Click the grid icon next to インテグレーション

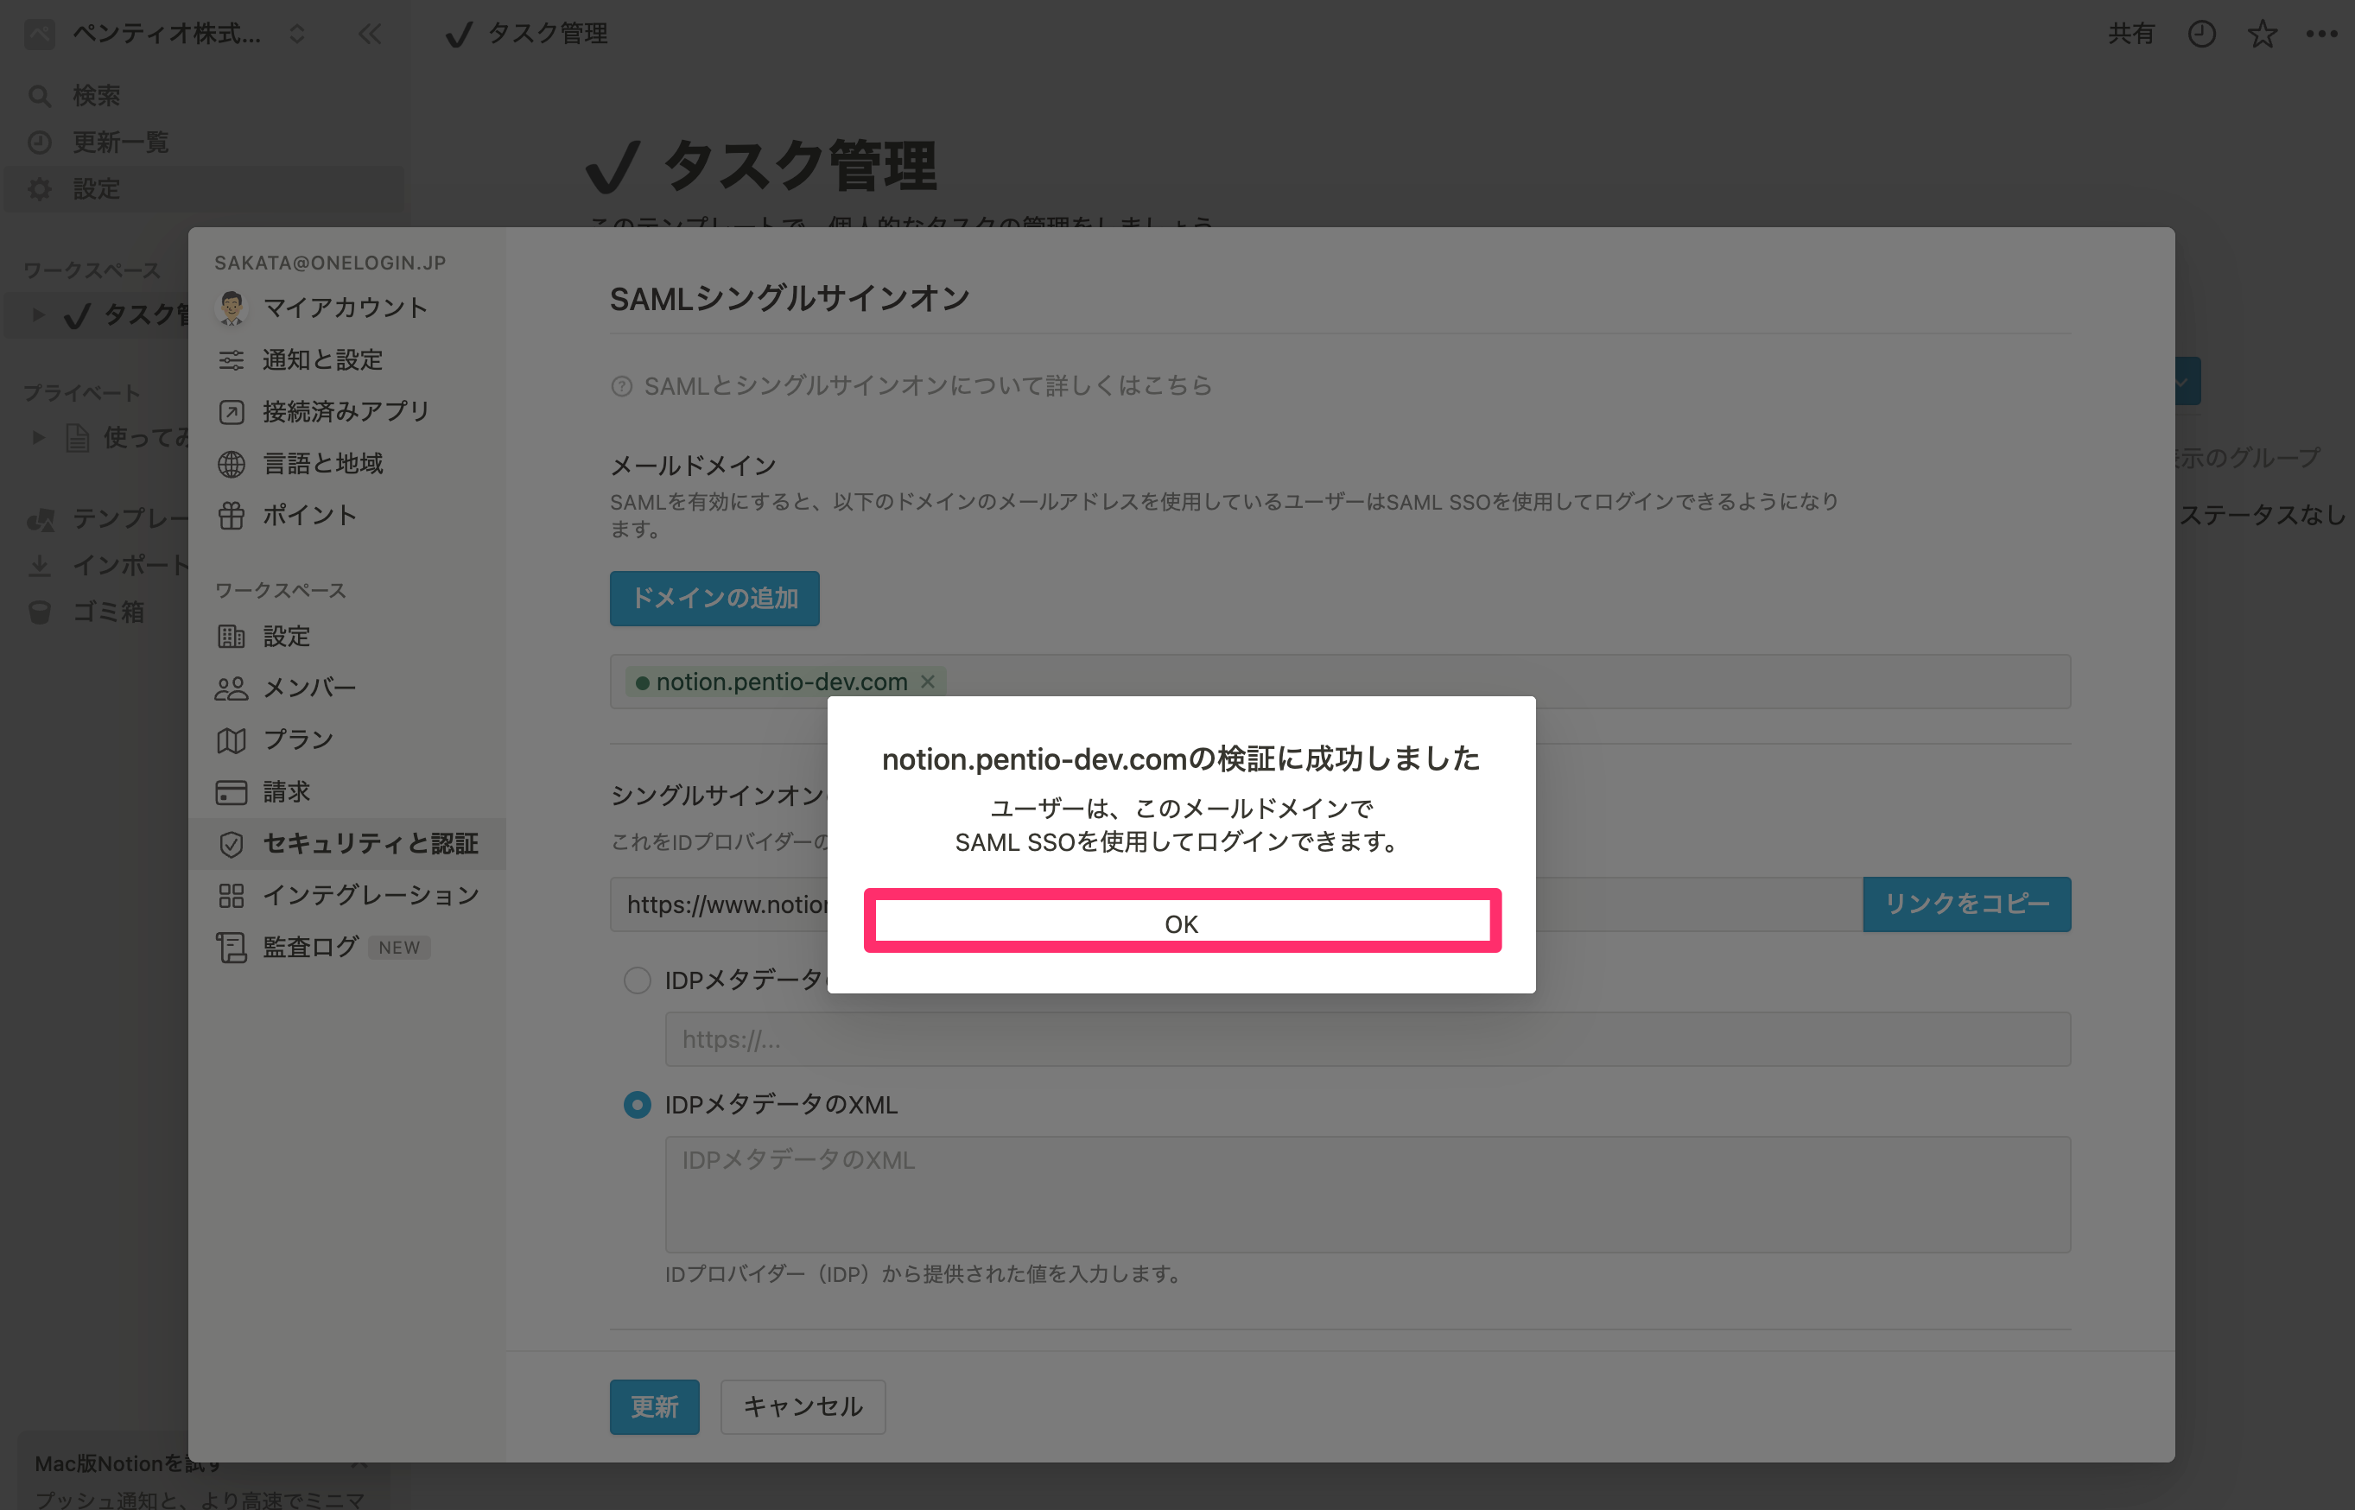point(232,895)
